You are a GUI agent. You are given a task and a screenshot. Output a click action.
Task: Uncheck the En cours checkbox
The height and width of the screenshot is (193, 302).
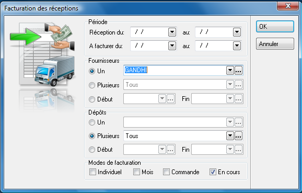[213, 172]
